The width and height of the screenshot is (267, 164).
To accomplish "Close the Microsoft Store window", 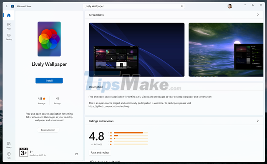I will pos(261,5).
